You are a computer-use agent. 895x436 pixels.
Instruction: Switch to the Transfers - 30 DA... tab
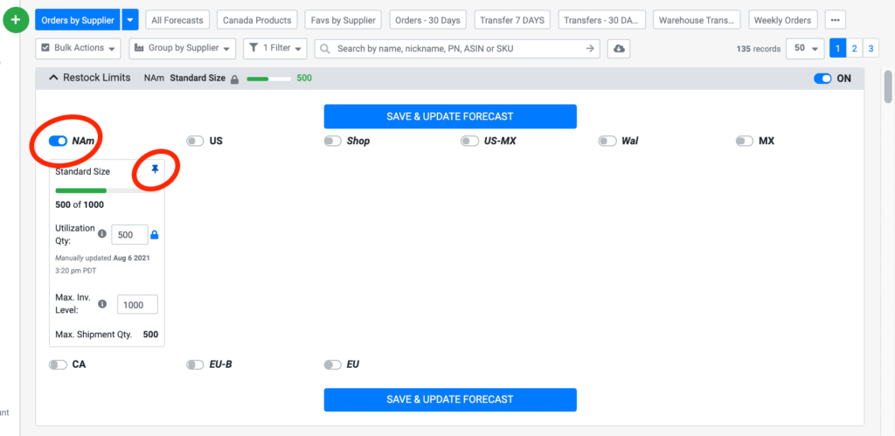tap(601, 20)
